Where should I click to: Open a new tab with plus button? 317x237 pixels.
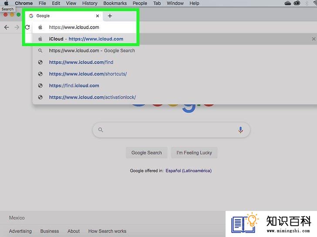pyautogui.click(x=110, y=16)
